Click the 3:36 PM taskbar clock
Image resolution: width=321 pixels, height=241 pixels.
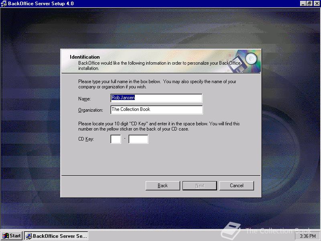tap(307, 236)
